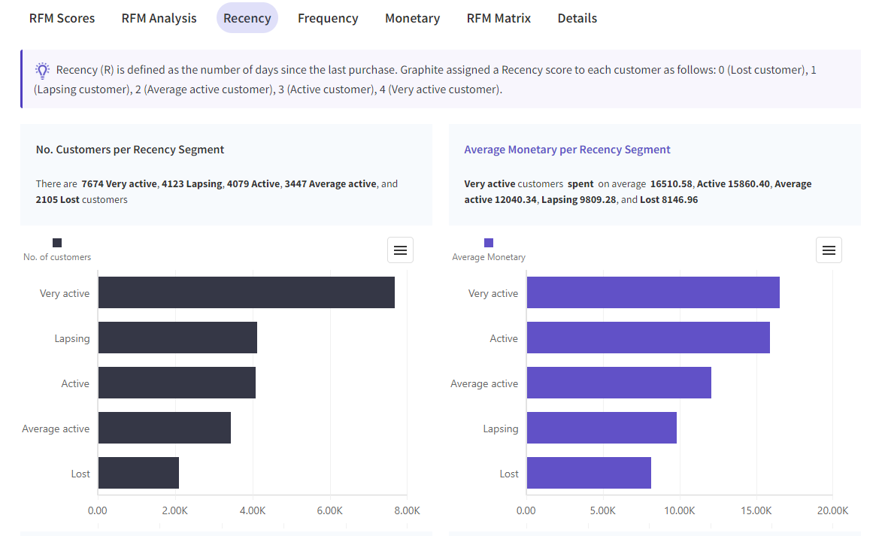Click the lightbulb info icon
The height and width of the screenshot is (536, 882).
tap(43, 71)
